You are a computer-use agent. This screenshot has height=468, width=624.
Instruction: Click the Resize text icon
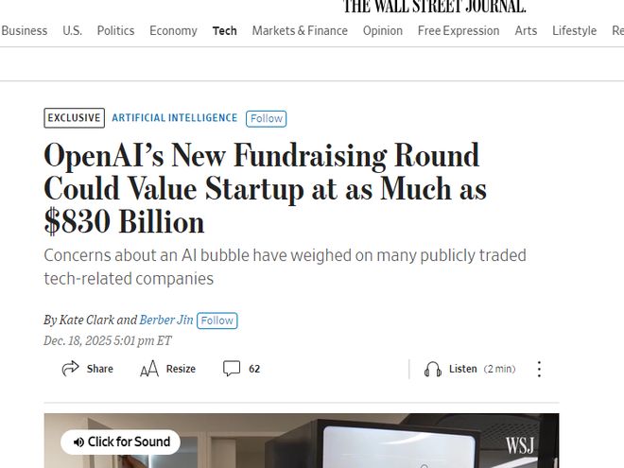[x=148, y=369]
